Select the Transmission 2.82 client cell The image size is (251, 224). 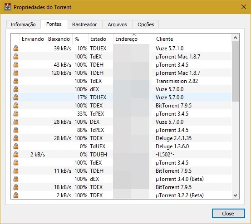(x=177, y=81)
